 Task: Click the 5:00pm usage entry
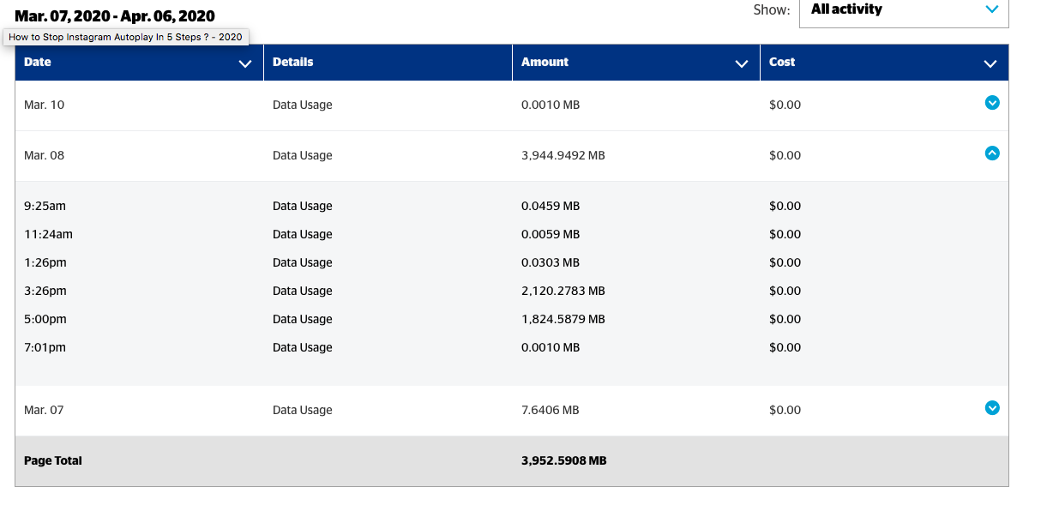point(512,319)
